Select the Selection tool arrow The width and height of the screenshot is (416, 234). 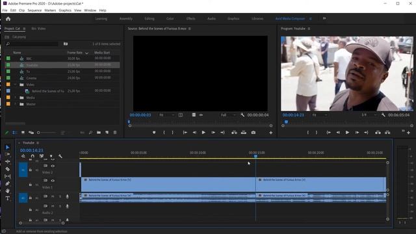coord(7,148)
